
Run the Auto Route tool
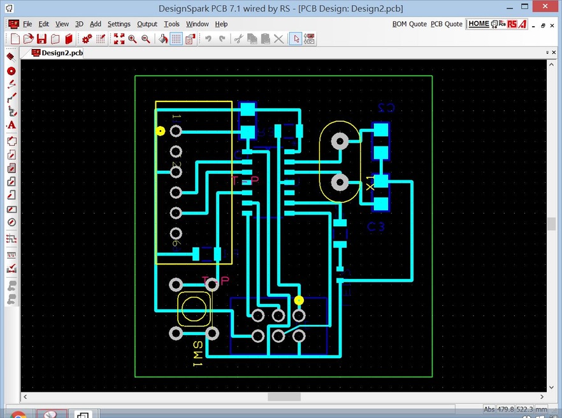[11, 239]
